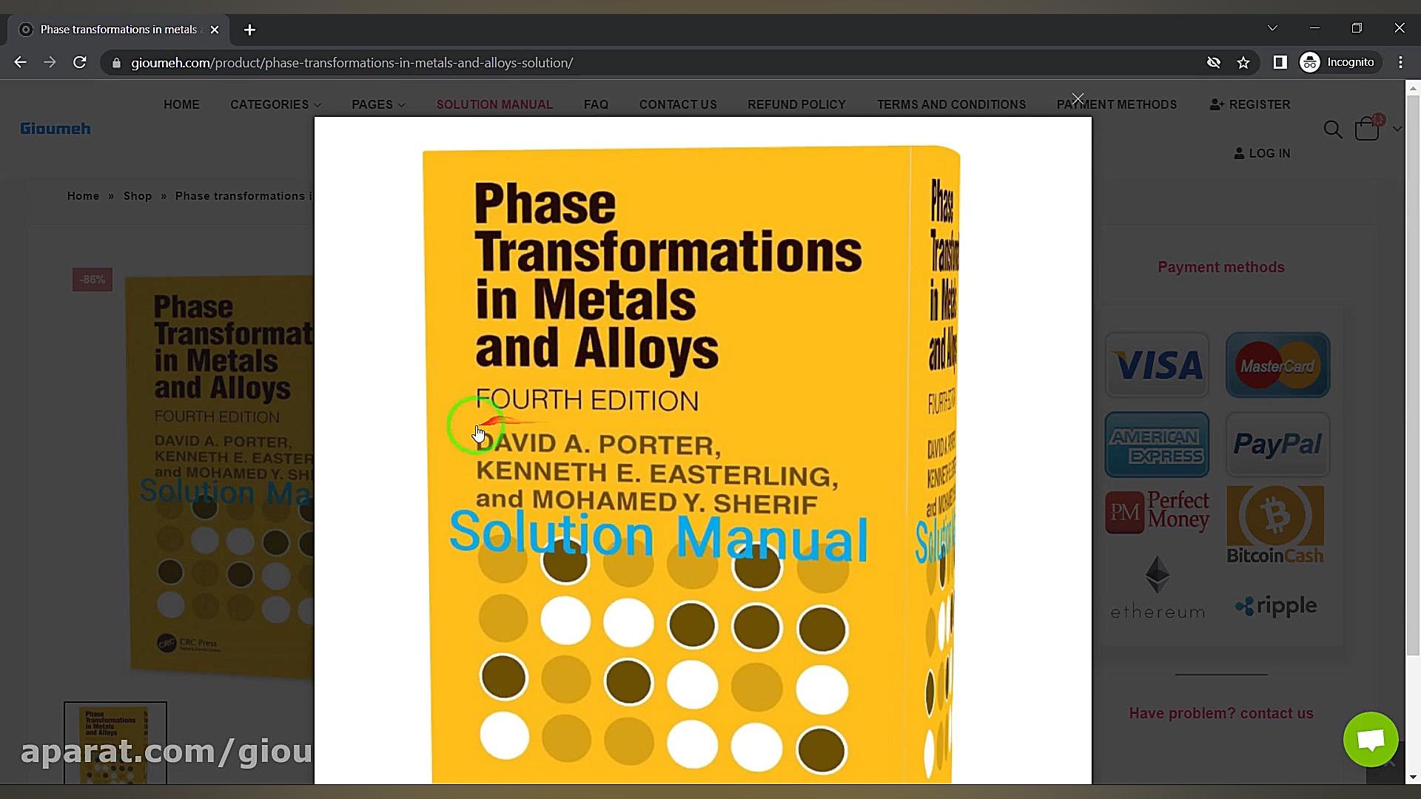
Task: Go back to the previous page
Action: [21, 63]
